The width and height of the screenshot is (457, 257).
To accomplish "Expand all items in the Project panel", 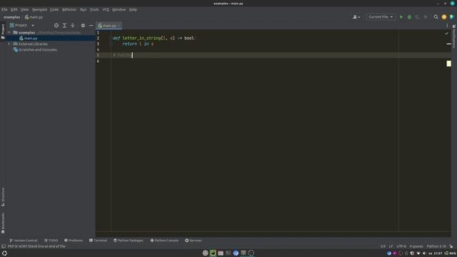I will click(x=64, y=26).
